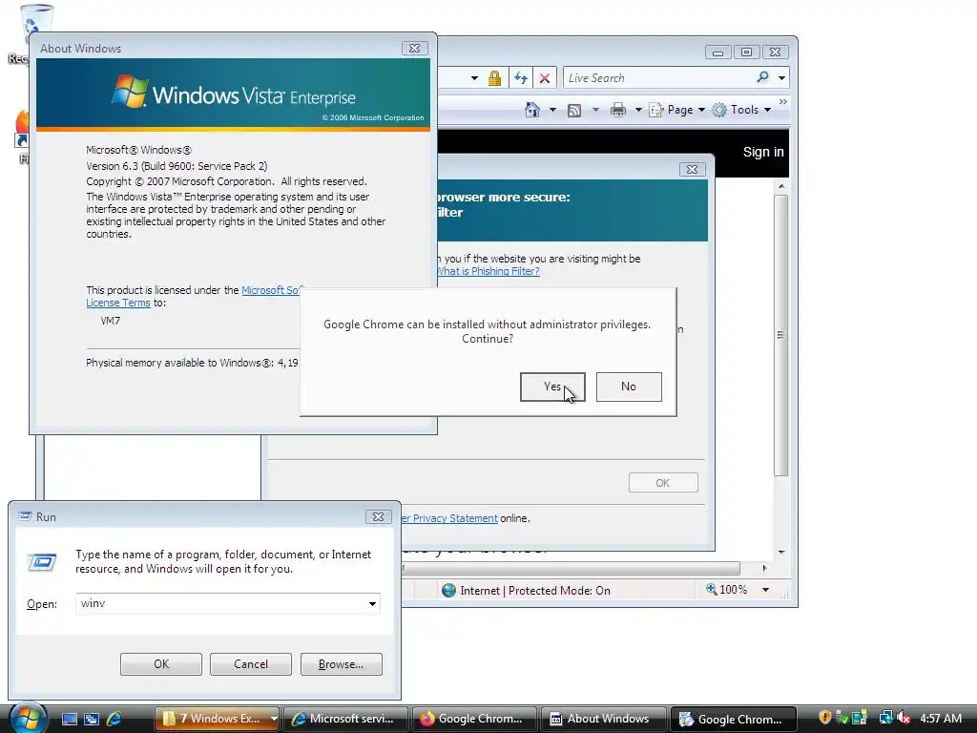The width and height of the screenshot is (977, 733).
Task: Click the muted volume tray icon
Action: pyautogui.click(x=904, y=718)
